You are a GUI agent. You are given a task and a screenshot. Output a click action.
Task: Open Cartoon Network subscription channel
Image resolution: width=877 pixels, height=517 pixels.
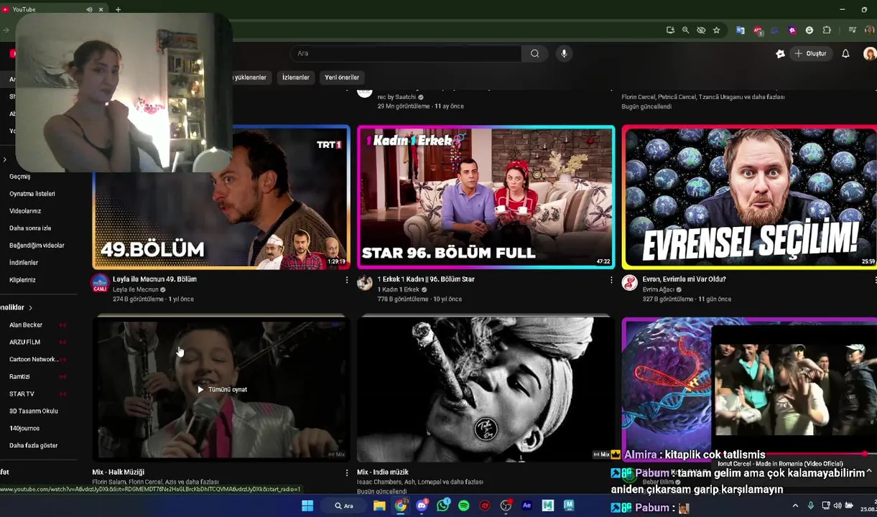click(33, 359)
